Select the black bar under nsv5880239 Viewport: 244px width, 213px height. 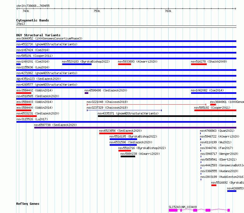tap(128, 156)
